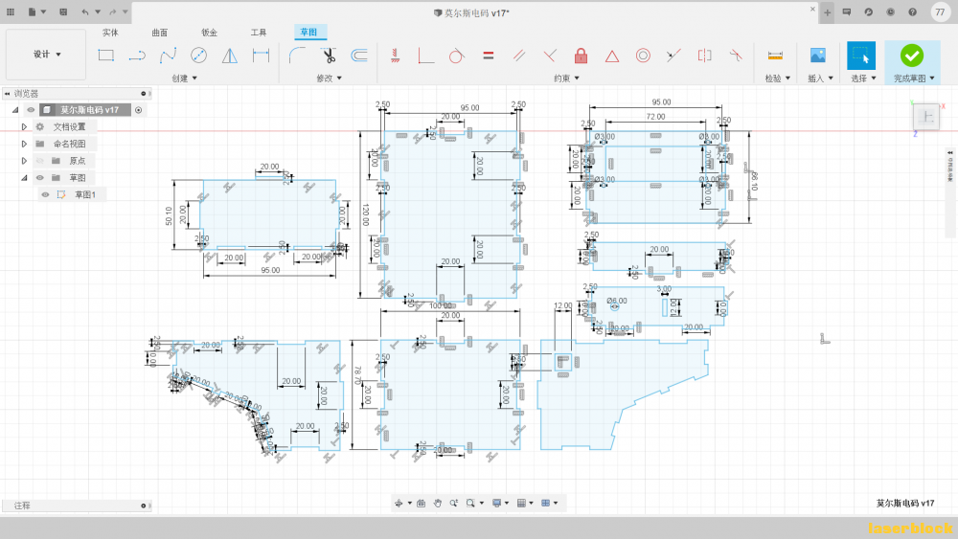Click the Undo arrow

(85, 11)
